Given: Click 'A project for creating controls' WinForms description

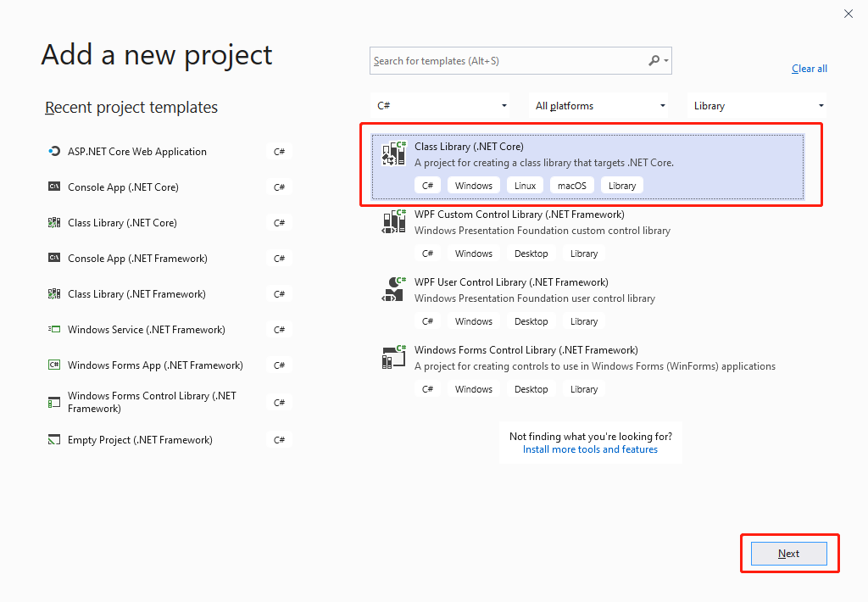Looking at the screenshot, I should [595, 366].
